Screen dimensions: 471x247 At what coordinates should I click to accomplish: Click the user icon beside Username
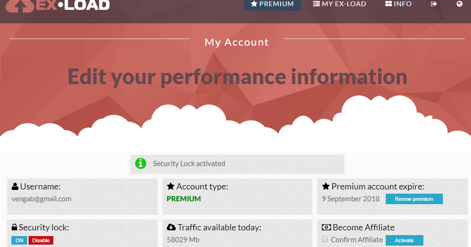click(x=15, y=187)
